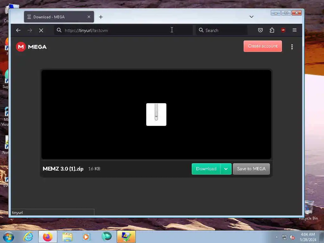
Task: Click the Create account button
Action: [x=263, y=46]
